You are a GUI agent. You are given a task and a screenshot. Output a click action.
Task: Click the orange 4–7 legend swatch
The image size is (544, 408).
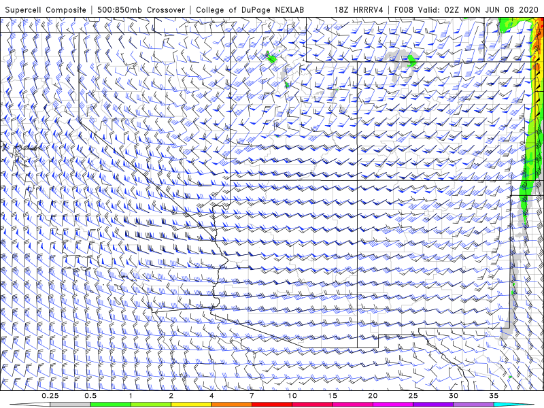point(231,405)
